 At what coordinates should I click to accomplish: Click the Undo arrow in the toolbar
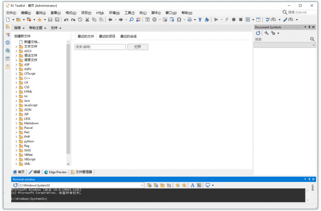tap(66, 19)
